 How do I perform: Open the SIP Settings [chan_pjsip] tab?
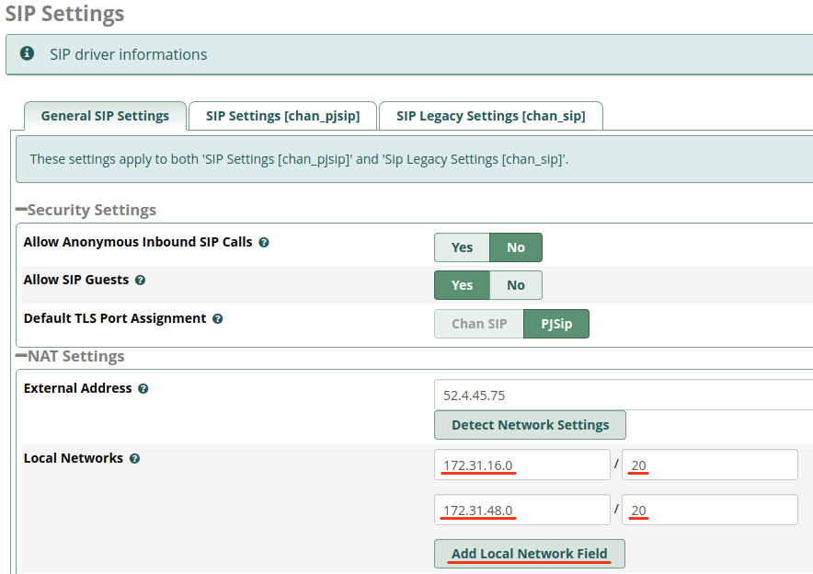[x=281, y=116]
